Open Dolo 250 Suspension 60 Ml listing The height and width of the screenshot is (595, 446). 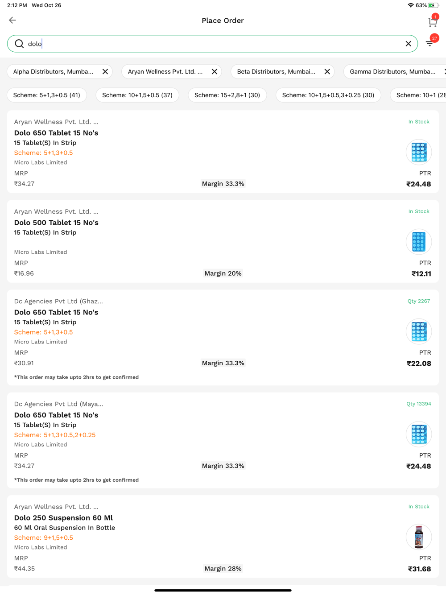coord(63,518)
